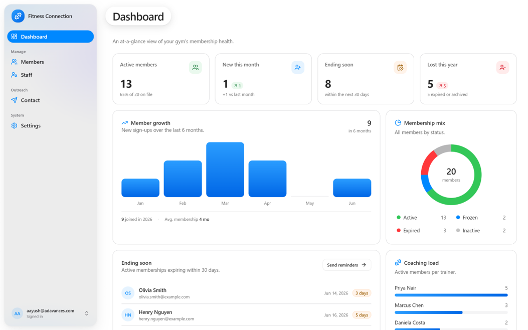Click the Coaching load dumbbell icon
The image size is (528, 330).
(x=398, y=263)
